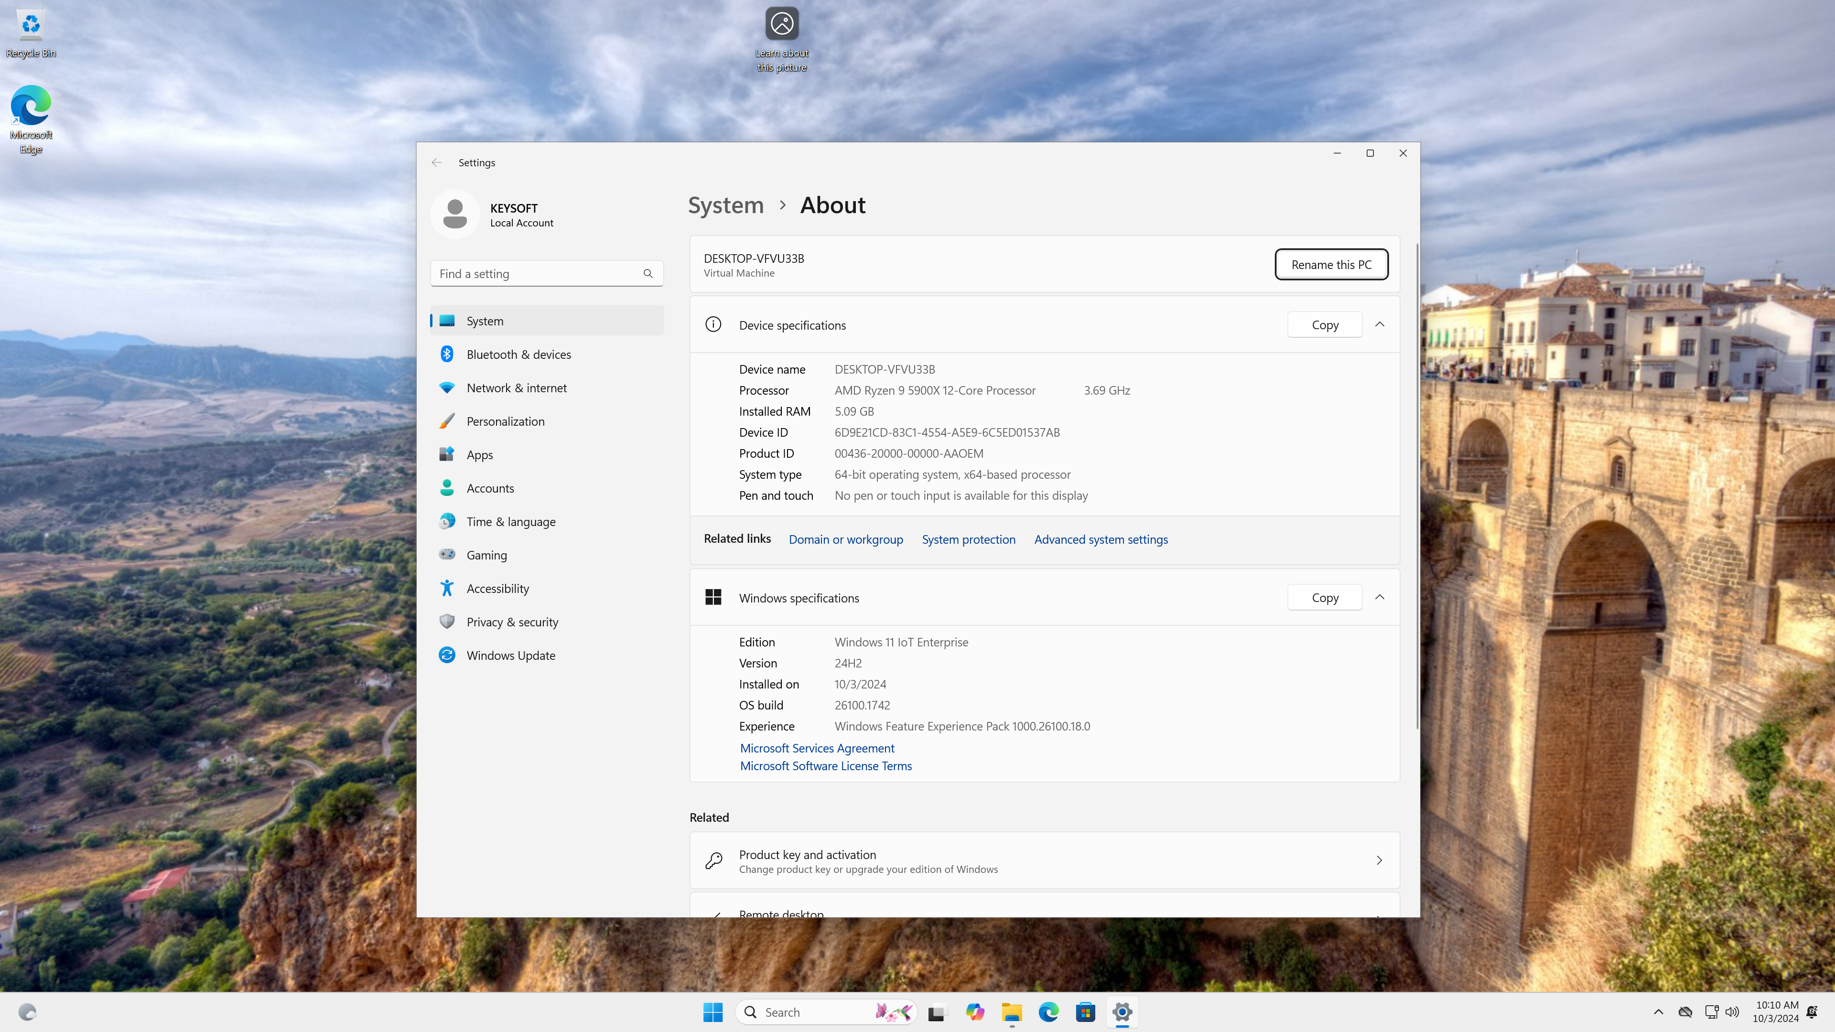This screenshot has width=1835, height=1032.
Task: Maximize the Settings window
Action: pyautogui.click(x=1370, y=153)
